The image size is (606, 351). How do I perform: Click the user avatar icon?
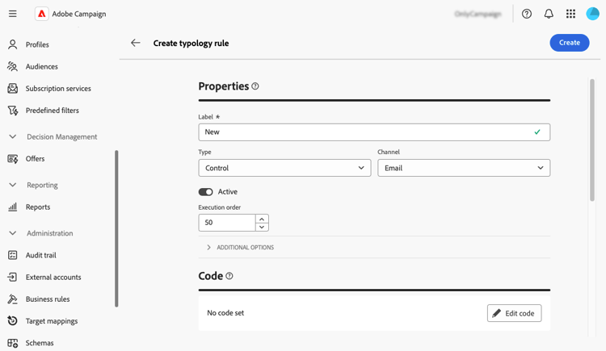tap(592, 14)
